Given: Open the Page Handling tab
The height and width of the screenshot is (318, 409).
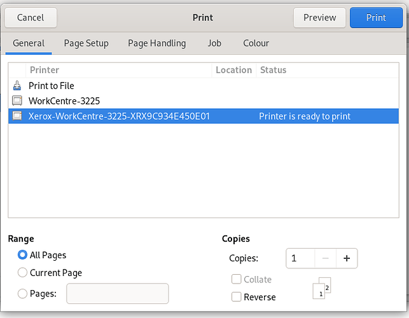Looking at the screenshot, I should [156, 43].
